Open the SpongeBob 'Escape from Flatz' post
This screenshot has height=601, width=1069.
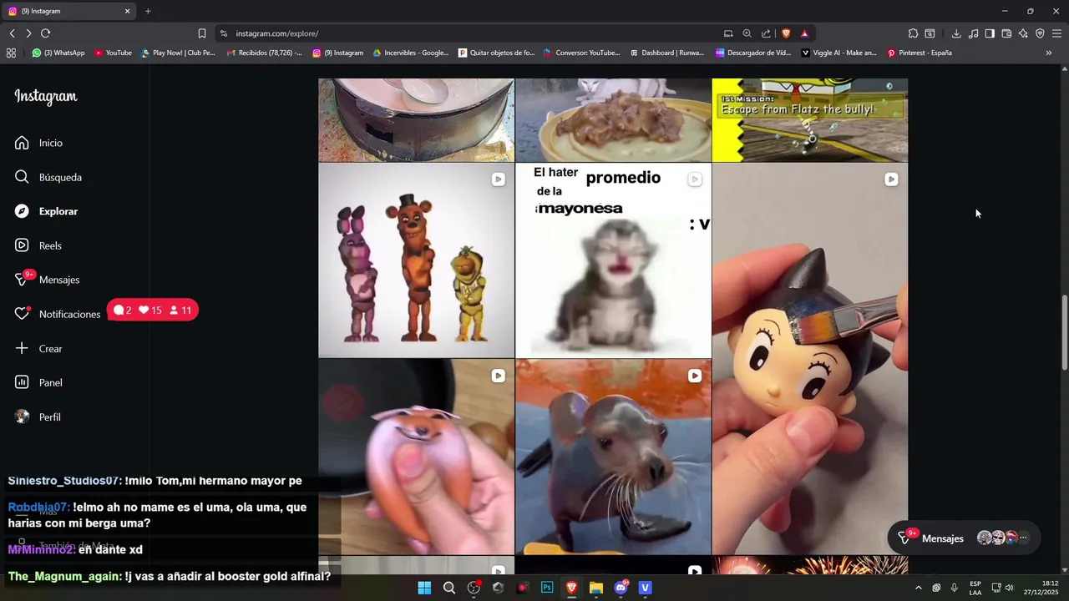810,120
